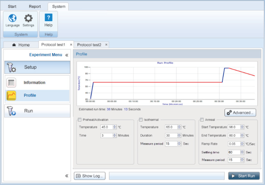Click the run progress bar
This screenshot has width=265, height=185.
coord(167,176)
